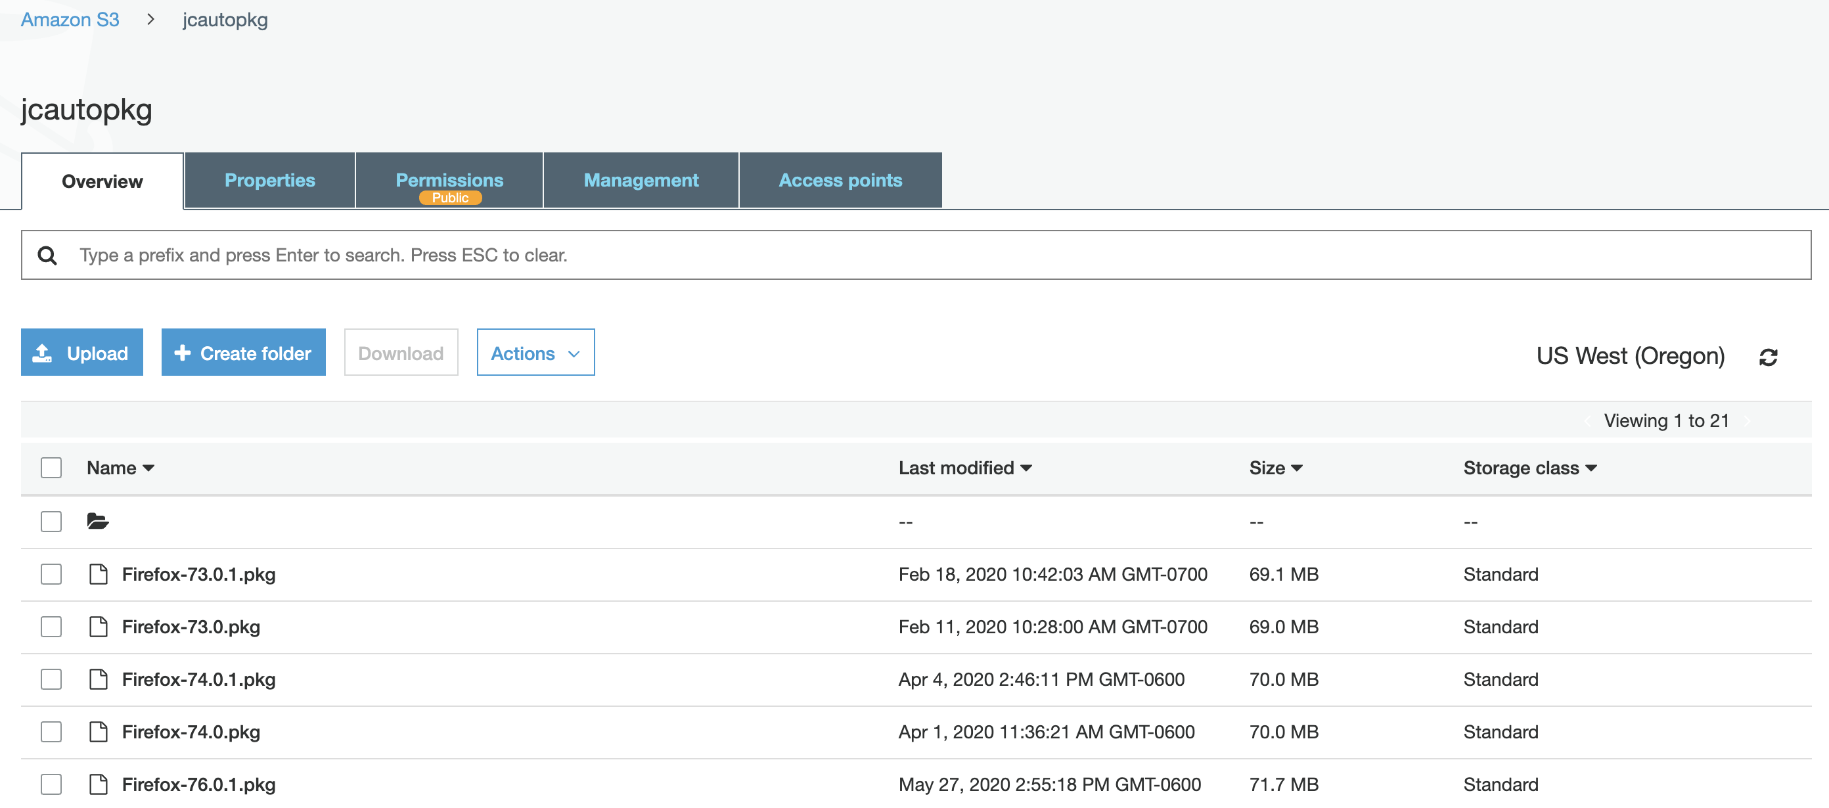Click the Upload button

coord(81,352)
